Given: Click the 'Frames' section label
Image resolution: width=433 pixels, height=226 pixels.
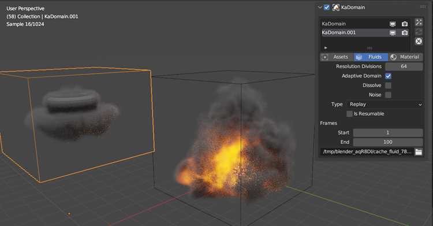Looking at the screenshot, I should (x=329, y=123).
